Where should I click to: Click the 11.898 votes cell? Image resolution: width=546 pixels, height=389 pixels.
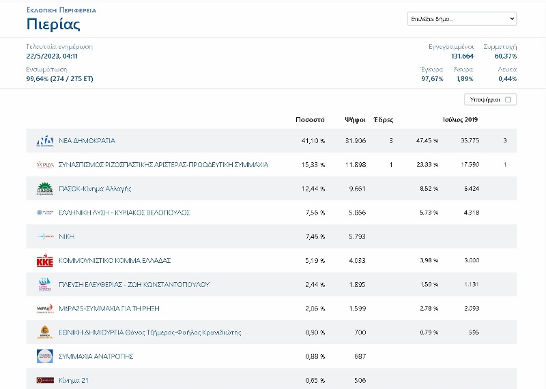(356, 165)
